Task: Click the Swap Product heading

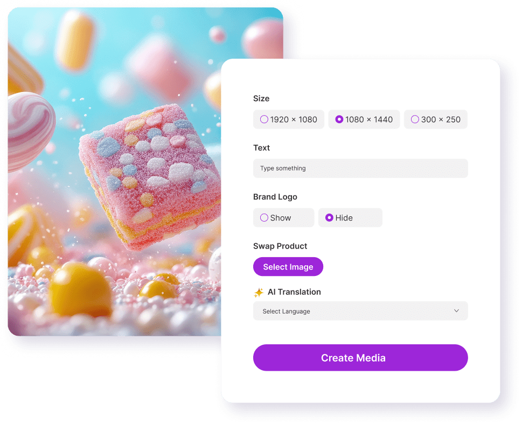Action: point(280,246)
